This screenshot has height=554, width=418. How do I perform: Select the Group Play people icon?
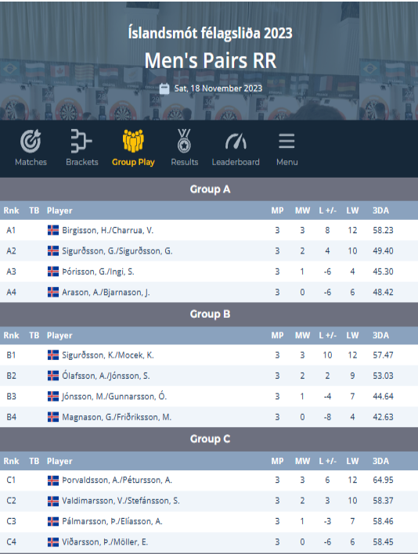tap(133, 141)
